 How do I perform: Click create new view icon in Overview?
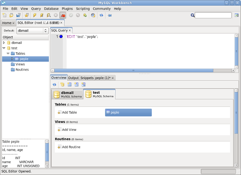76,84
